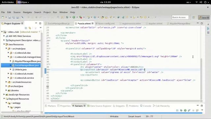Open the Source menu
The image size is (211, 119).
[17, 12]
